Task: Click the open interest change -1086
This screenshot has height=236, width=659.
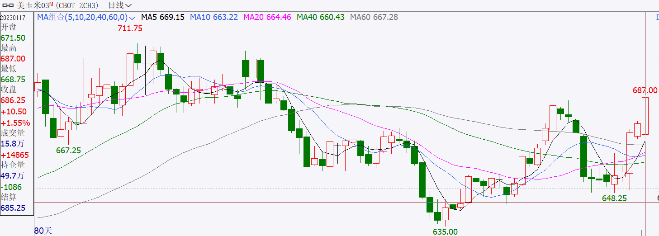Action: pyautogui.click(x=11, y=187)
